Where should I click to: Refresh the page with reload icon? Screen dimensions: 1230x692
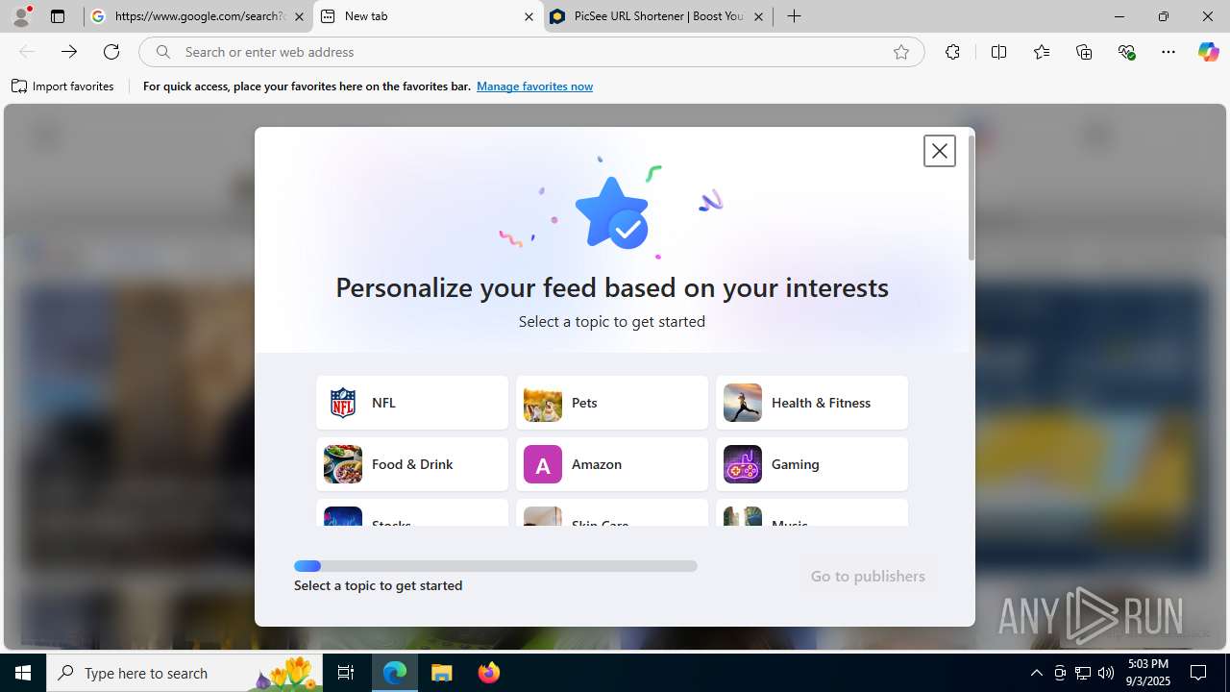111,52
